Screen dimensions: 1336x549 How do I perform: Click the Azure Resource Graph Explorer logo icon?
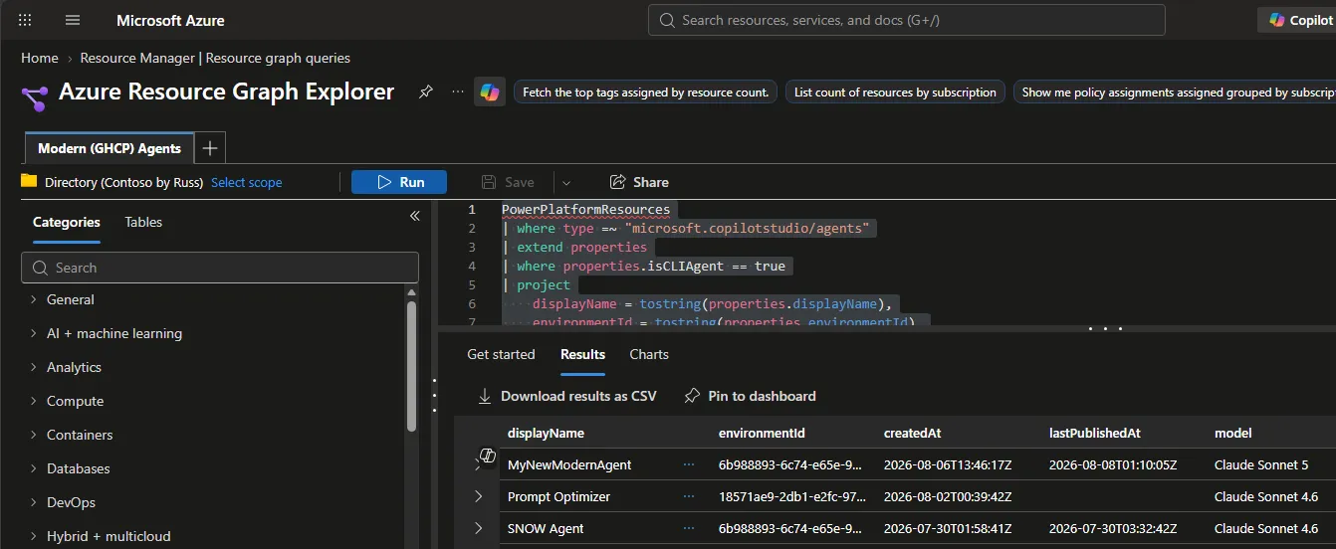(34, 97)
